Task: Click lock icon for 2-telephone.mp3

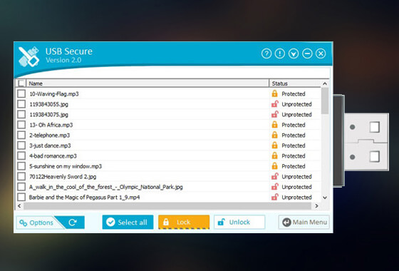Action: (274, 135)
